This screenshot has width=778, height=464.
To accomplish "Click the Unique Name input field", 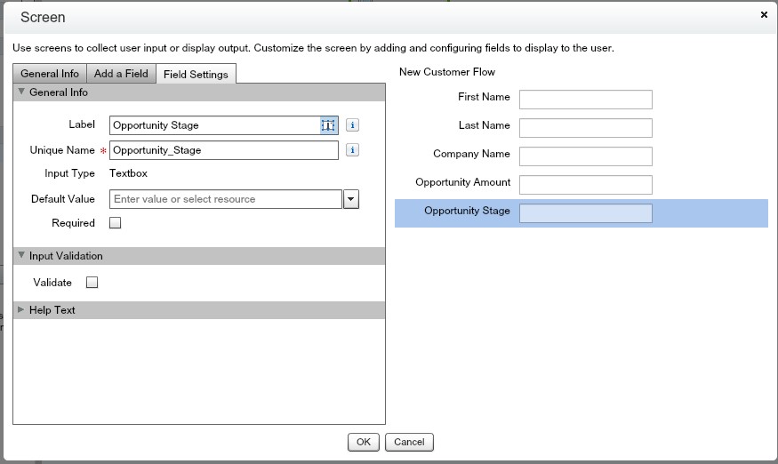I will click(223, 150).
